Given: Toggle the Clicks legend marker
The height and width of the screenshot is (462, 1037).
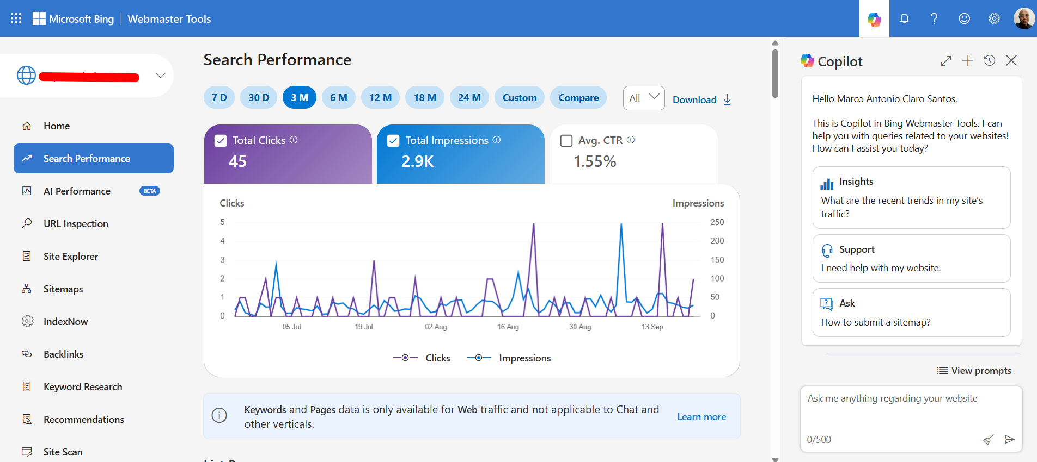Looking at the screenshot, I should (x=405, y=358).
